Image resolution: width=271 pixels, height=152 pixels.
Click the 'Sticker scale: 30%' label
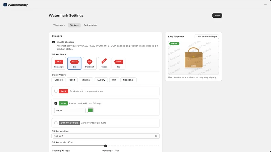coord(62,142)
